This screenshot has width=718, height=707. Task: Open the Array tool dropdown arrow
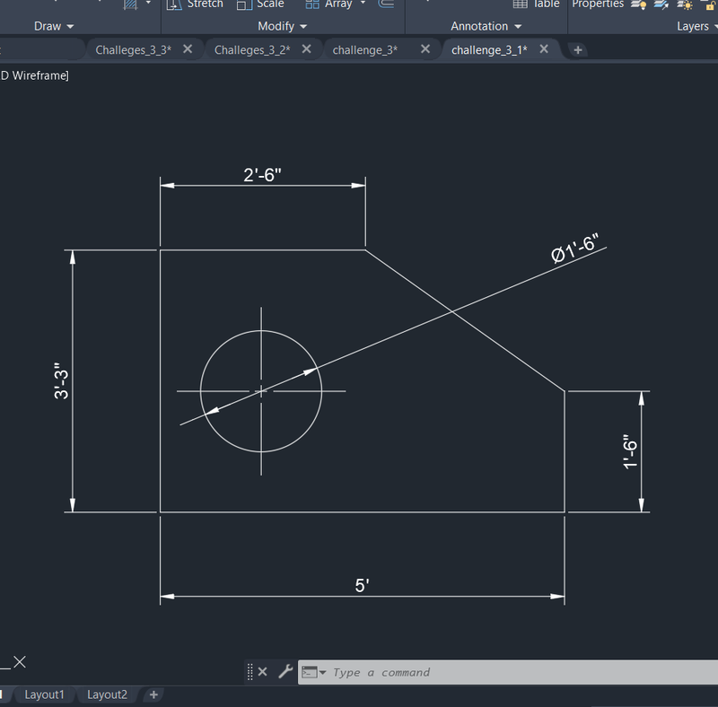(x=363, y=4)
